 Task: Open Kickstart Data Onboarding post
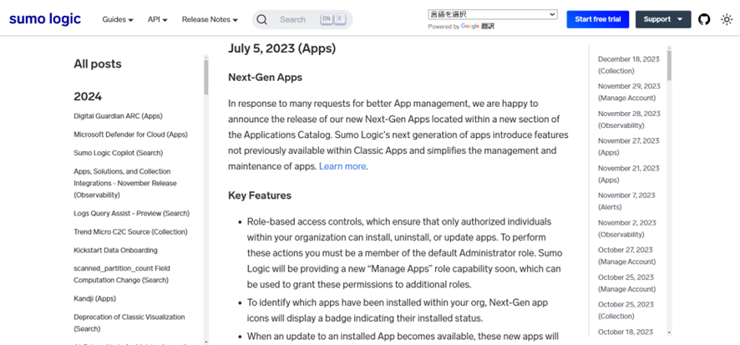[x=115, y=250]
